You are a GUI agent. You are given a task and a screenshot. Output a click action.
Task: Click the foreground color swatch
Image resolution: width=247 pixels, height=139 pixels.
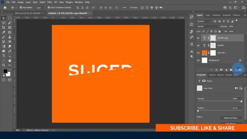point(5,71)
